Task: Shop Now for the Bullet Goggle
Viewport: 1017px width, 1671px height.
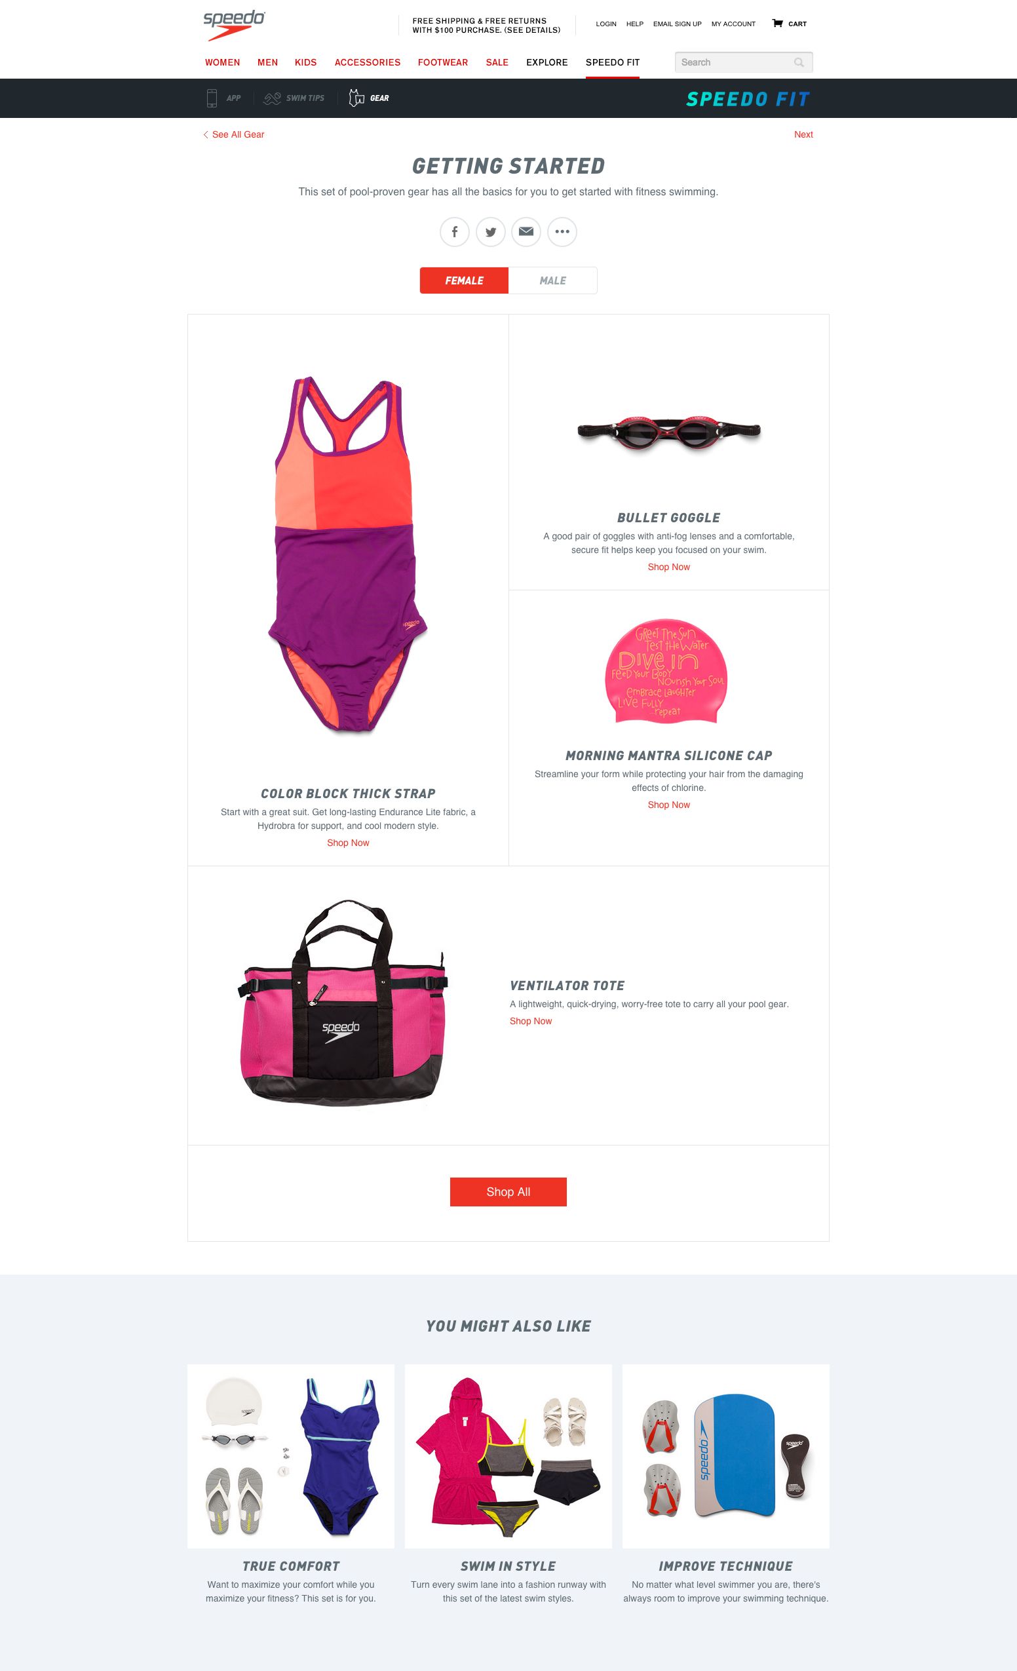Action: point(668,567)
